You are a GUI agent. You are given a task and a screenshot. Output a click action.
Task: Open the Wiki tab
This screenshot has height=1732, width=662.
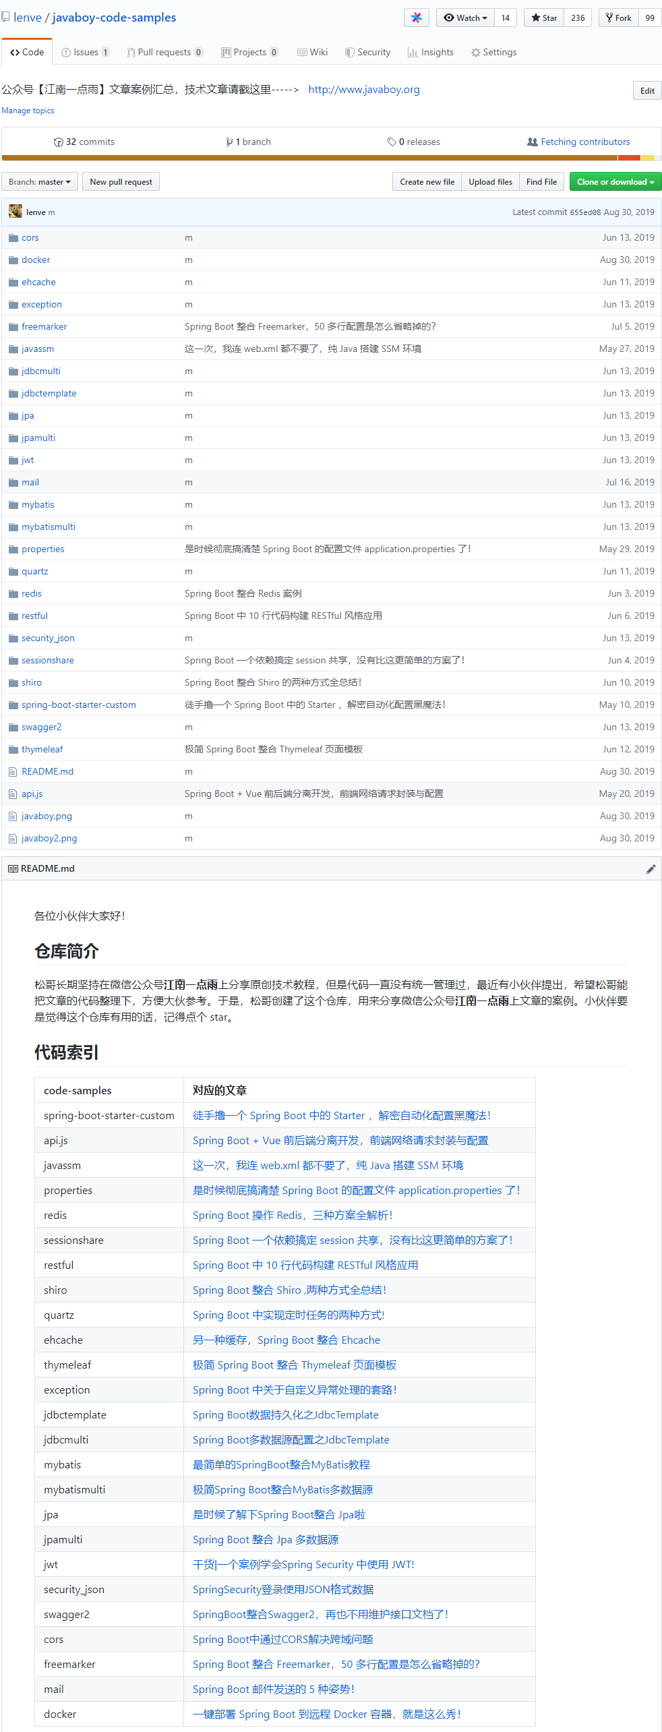(313, 53)
